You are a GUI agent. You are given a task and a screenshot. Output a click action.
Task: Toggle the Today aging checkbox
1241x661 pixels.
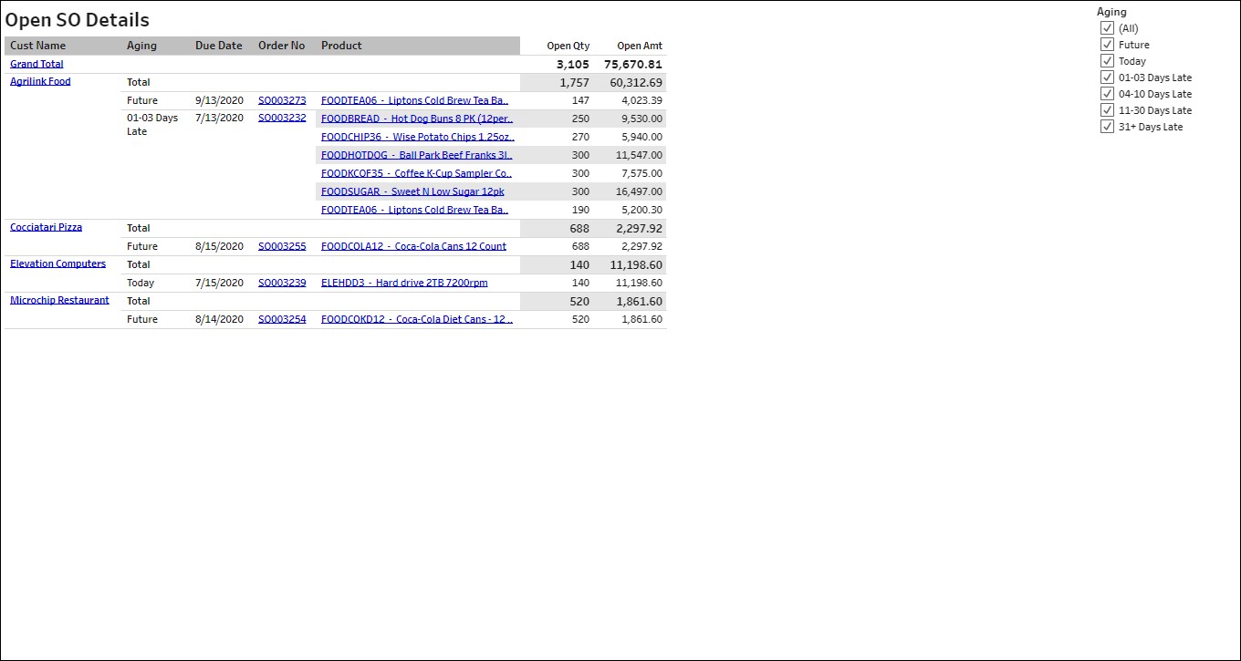point(1107,61)
